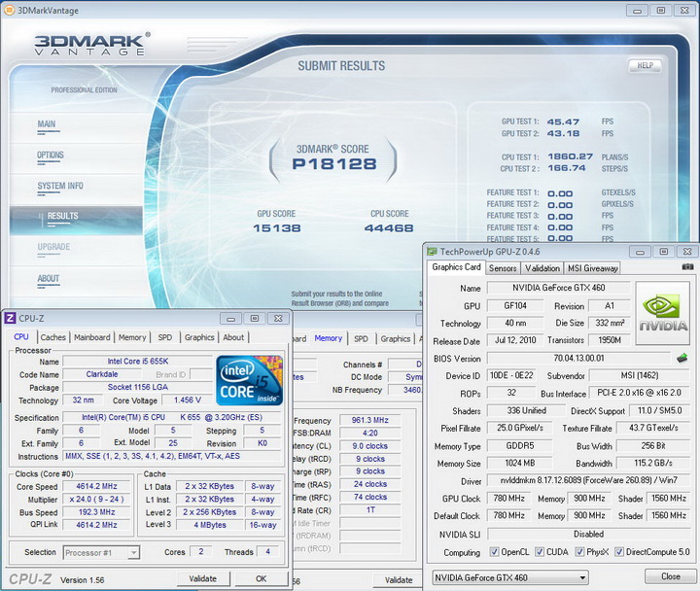The image size is (700, 591).
Task: Open the Memory tab in front CPU-Z window
Action: [x=132, y=337]
